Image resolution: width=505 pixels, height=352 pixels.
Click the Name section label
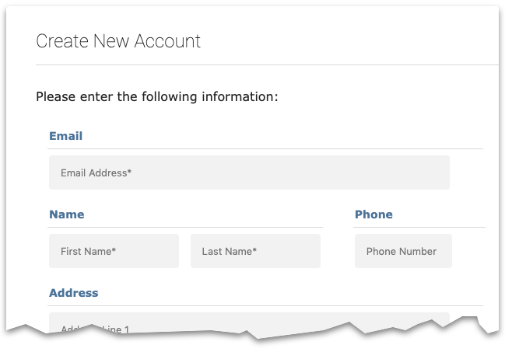[66, 214]
